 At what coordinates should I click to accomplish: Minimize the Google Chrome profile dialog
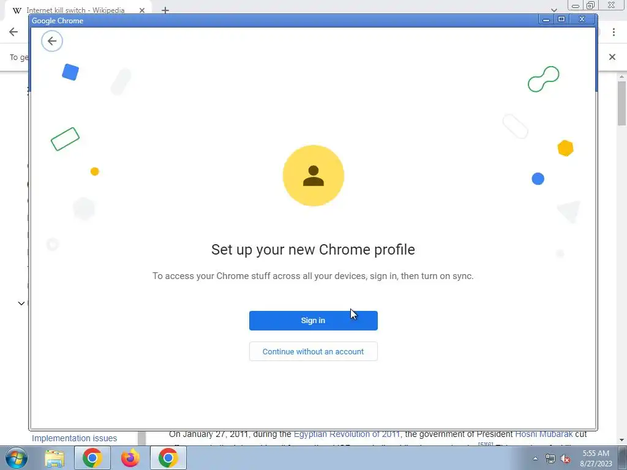546,20
